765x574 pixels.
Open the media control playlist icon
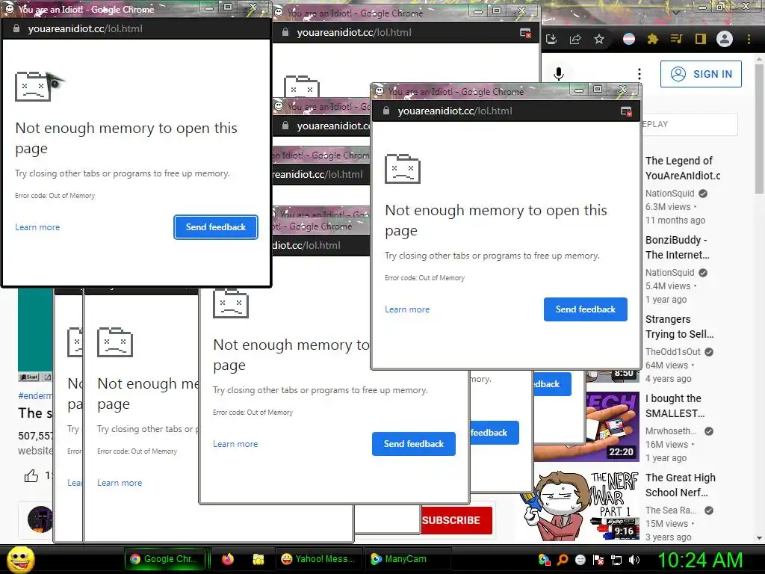pyautogui.click(x=676, y=39)
